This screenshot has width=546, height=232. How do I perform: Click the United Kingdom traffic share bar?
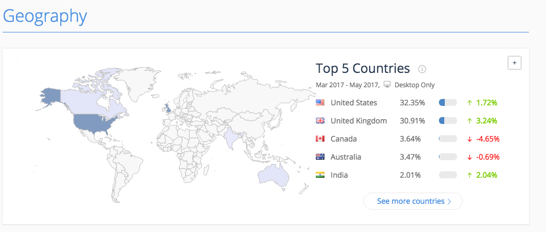click(448, 121)
